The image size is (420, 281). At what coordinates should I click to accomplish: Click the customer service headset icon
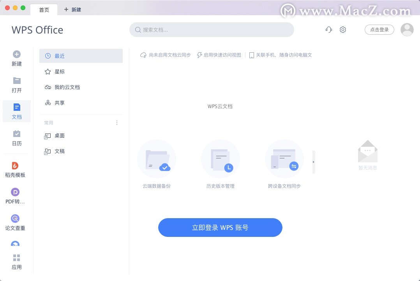[x=329, y=30]
